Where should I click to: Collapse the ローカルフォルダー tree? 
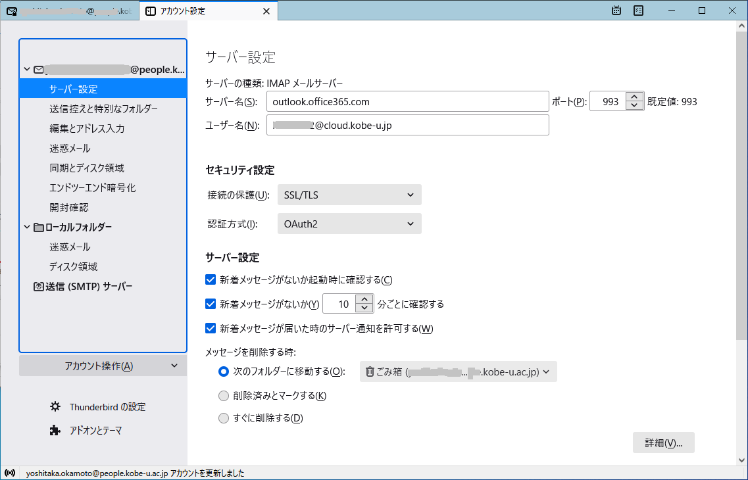click(x=27, y=228)
